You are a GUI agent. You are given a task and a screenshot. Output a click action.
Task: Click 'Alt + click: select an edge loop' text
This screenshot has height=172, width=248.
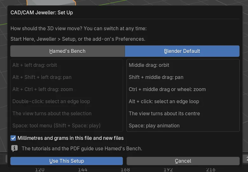[x=164, y=101]
